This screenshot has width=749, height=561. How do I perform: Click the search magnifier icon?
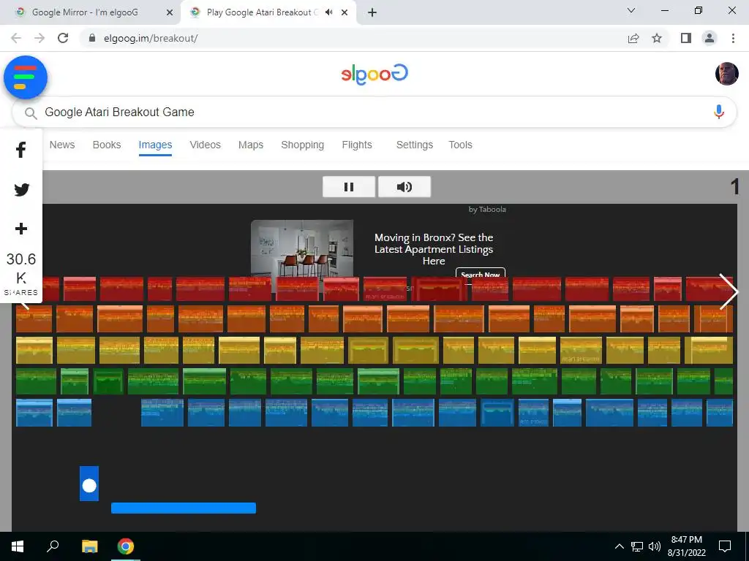pyautogui.click(x=31, y=113)
